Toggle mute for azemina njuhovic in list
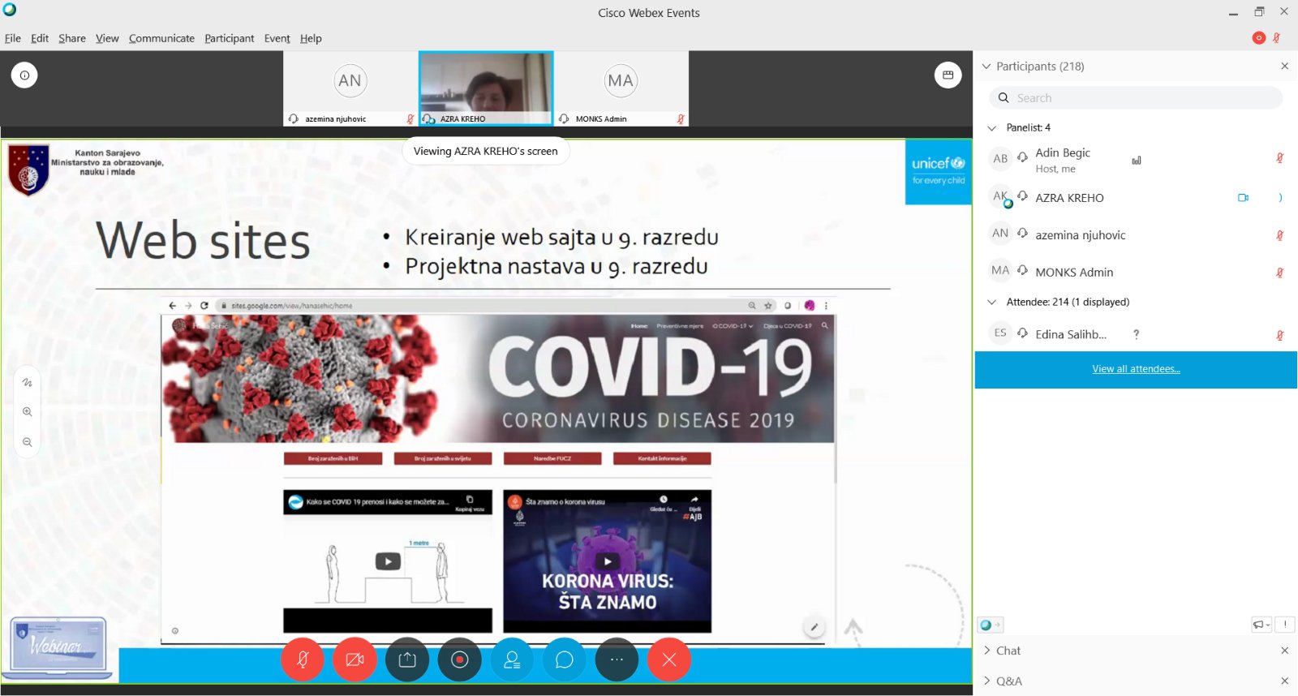This screenshot has width=1298, height=696. tap(1279, 235)
